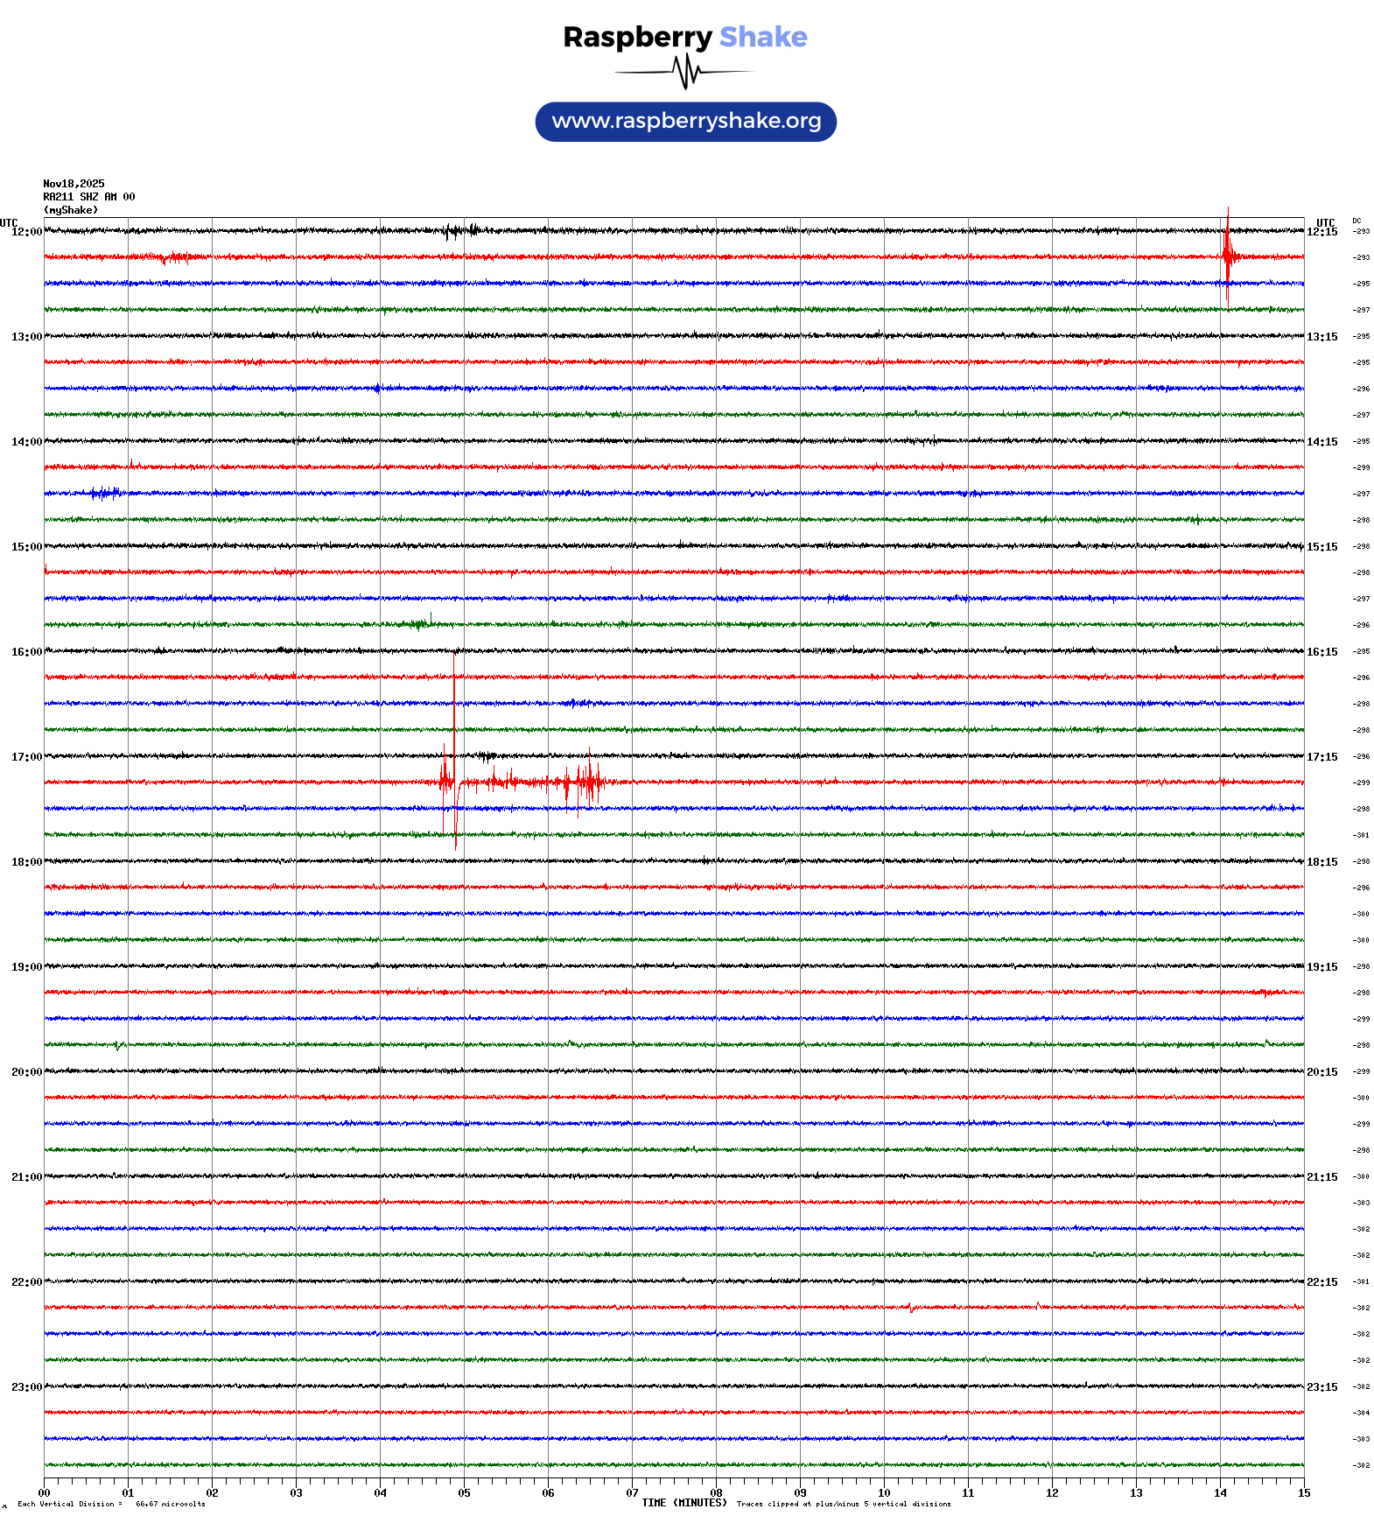
Task: Click the seismic wave icon under the logo
Action: [685, 72]
